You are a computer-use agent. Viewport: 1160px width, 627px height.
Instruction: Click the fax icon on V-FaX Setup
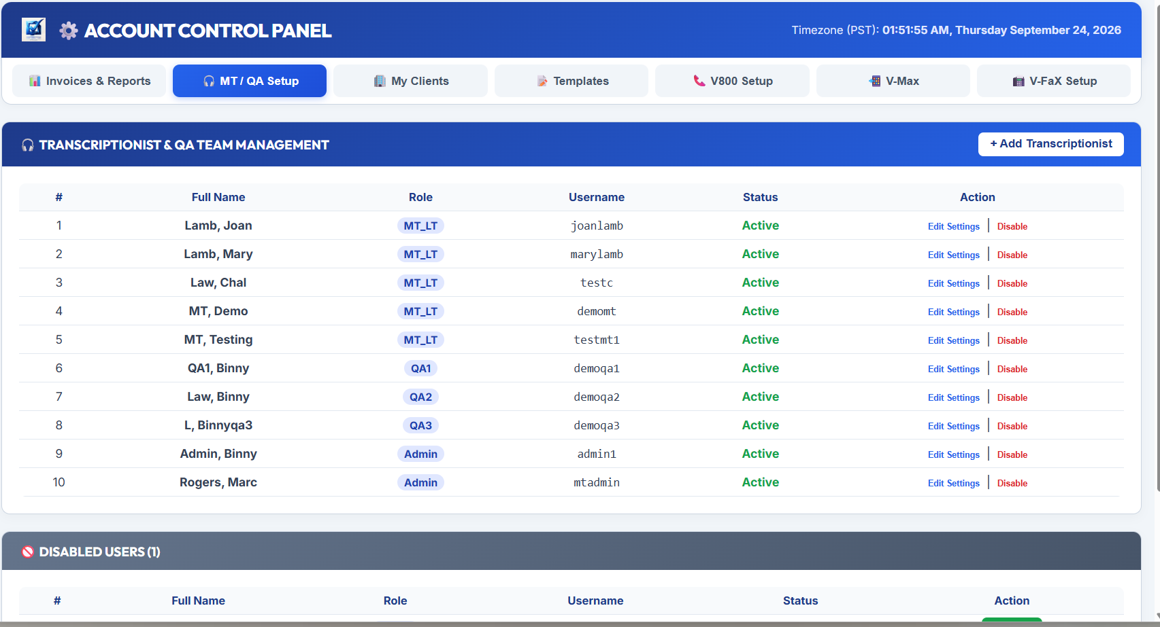1018,81
